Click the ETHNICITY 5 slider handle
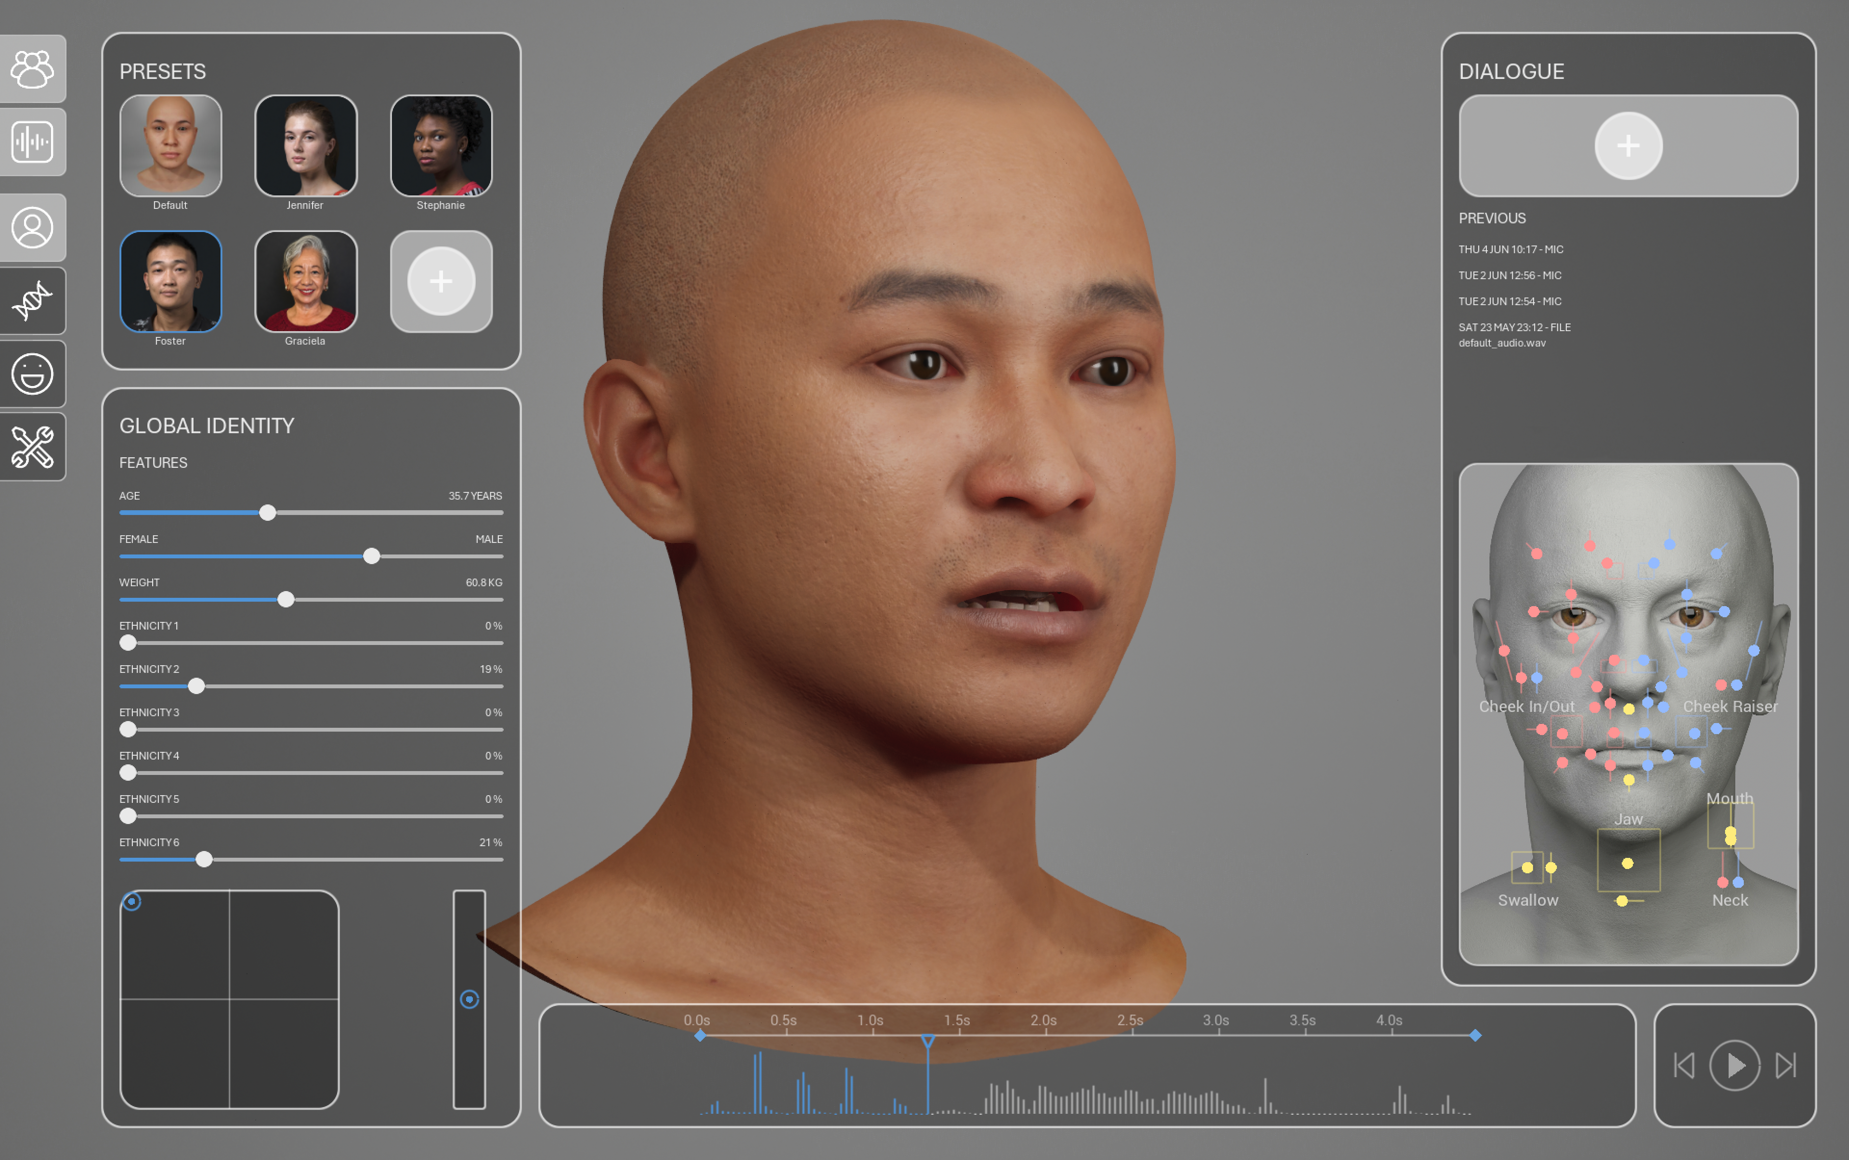 (x=128, y=816)
